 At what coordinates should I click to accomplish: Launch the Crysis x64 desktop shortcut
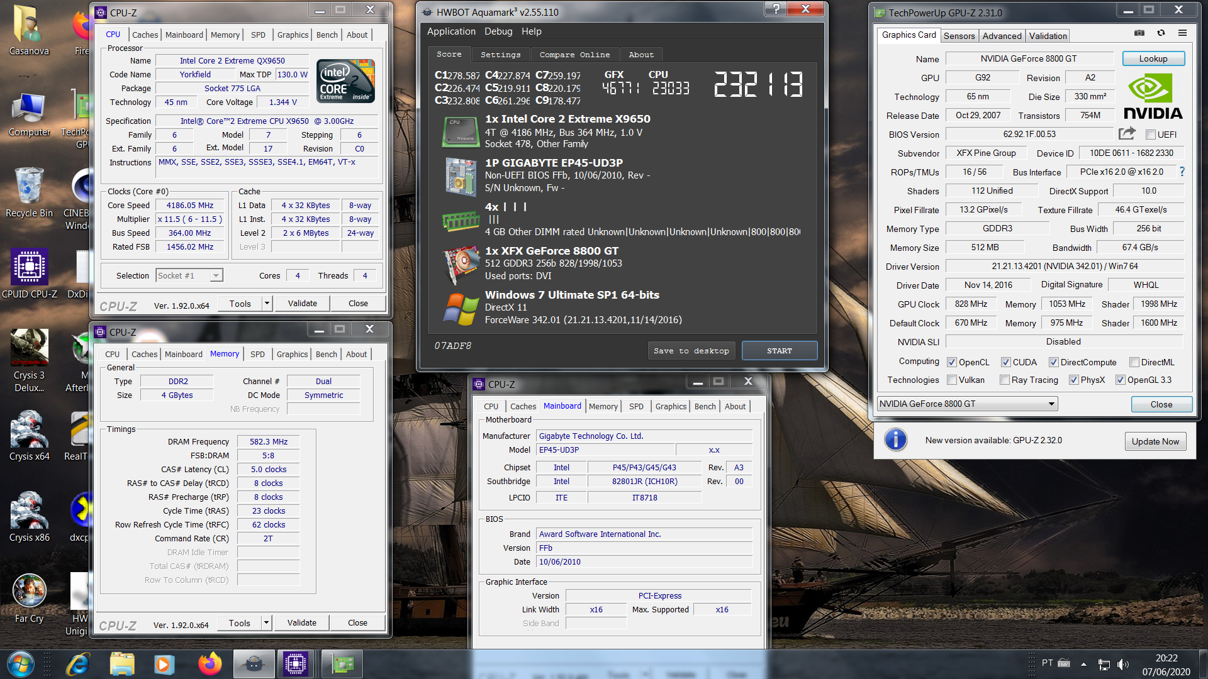coord(29,436)
